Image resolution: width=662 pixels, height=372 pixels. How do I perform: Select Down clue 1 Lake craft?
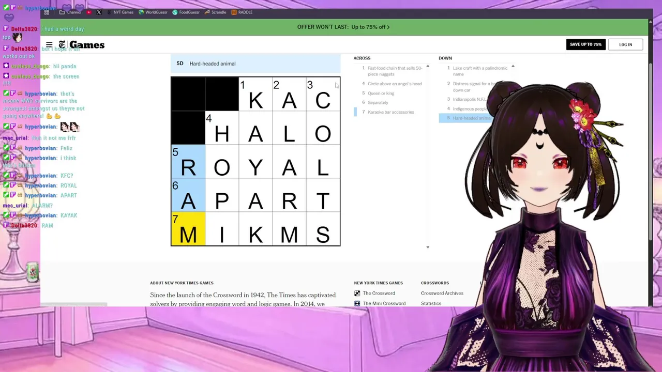[x=476, y=71]
